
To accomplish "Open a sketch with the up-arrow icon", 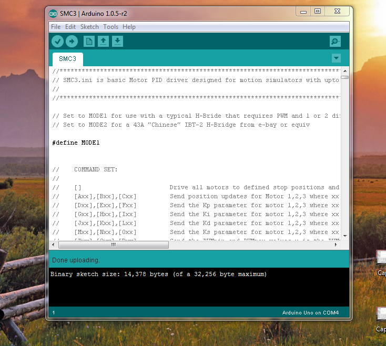I will (x=104, y=41).
